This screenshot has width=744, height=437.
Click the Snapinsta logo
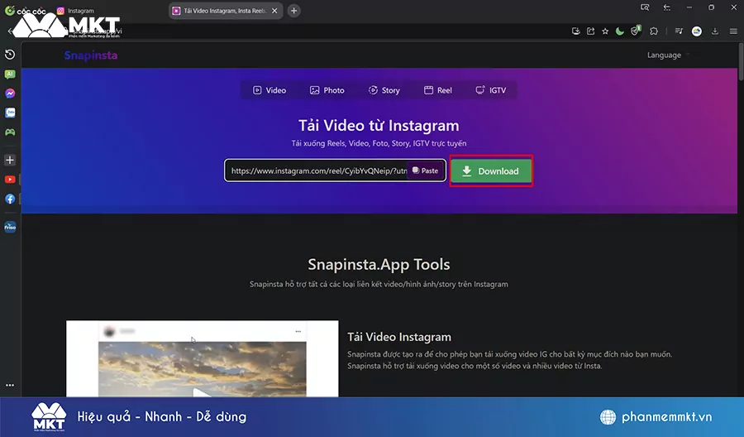(x=91, y=55)
